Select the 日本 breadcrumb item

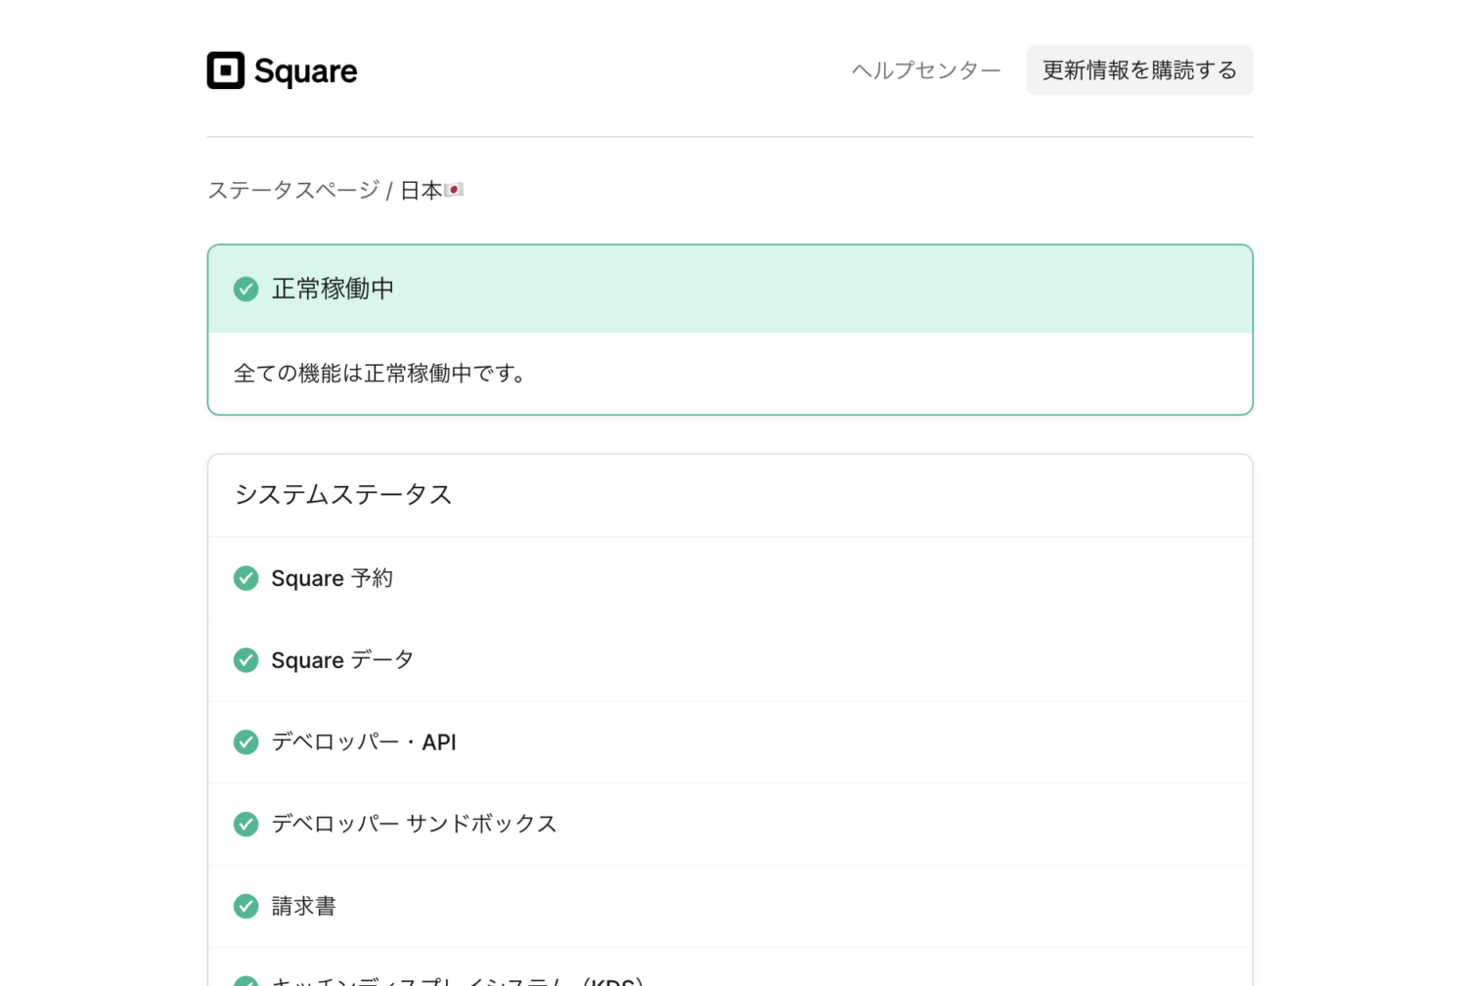[422, 190]
